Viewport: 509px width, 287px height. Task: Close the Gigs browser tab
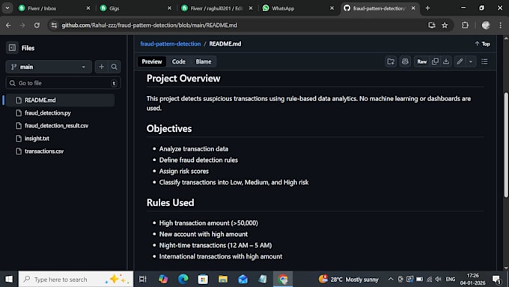click(x=169, y=8)
